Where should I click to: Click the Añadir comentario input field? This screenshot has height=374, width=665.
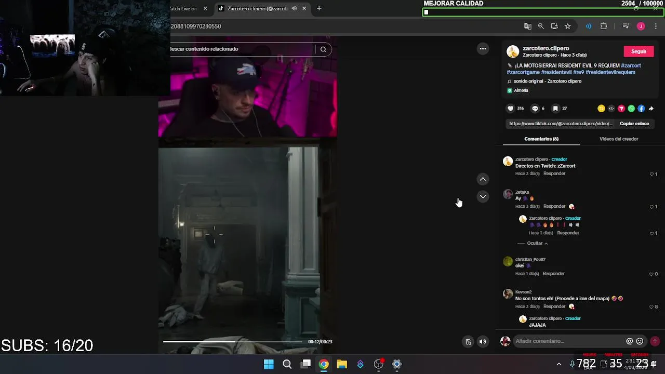[x=569, y=341]
